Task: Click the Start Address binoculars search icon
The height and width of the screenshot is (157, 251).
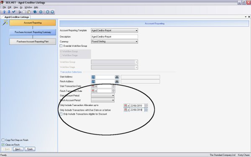Action: click(x=117, y=77)
